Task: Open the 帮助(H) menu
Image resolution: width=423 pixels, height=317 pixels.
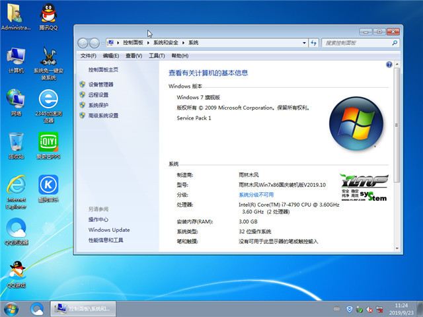Action: (180, 55)
